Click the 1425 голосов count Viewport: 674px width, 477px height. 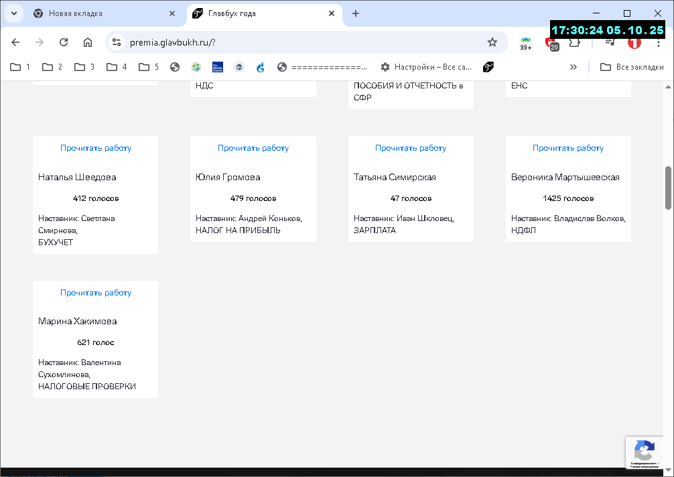568,198
